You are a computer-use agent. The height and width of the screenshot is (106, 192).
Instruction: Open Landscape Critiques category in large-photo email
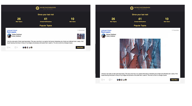pyautogui.click(x=106, y=30)
